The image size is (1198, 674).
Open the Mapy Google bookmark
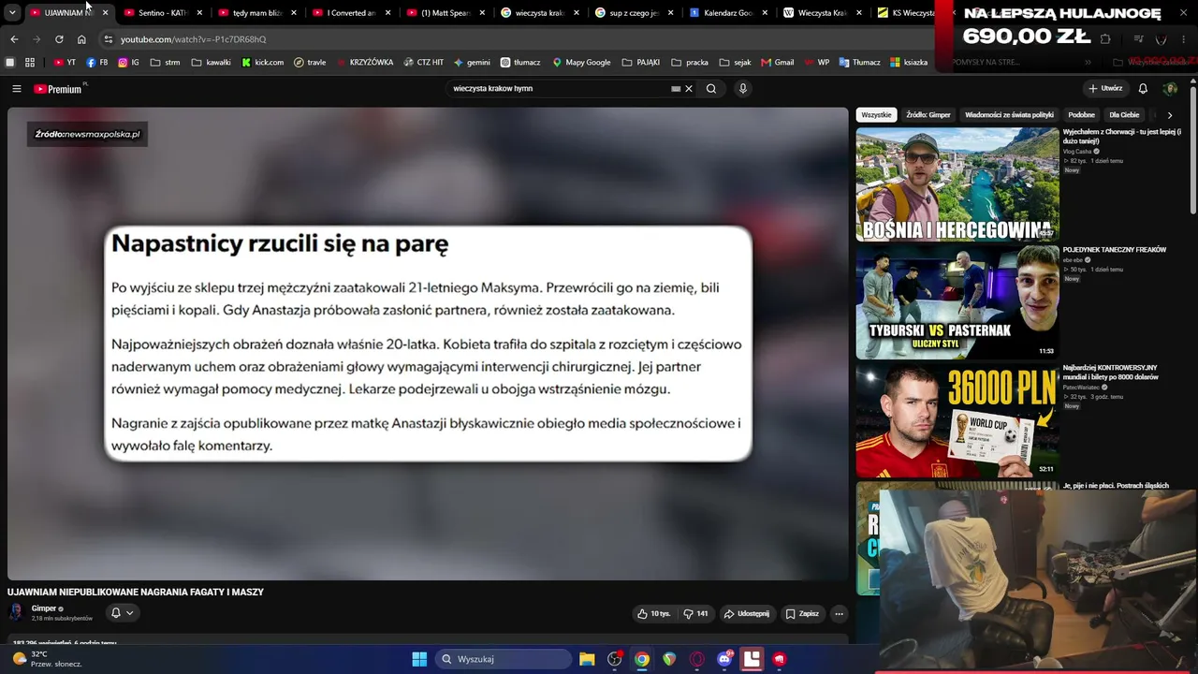(581, 63)
